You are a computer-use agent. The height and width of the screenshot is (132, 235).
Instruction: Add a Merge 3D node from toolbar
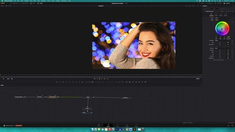coord(136,82)
